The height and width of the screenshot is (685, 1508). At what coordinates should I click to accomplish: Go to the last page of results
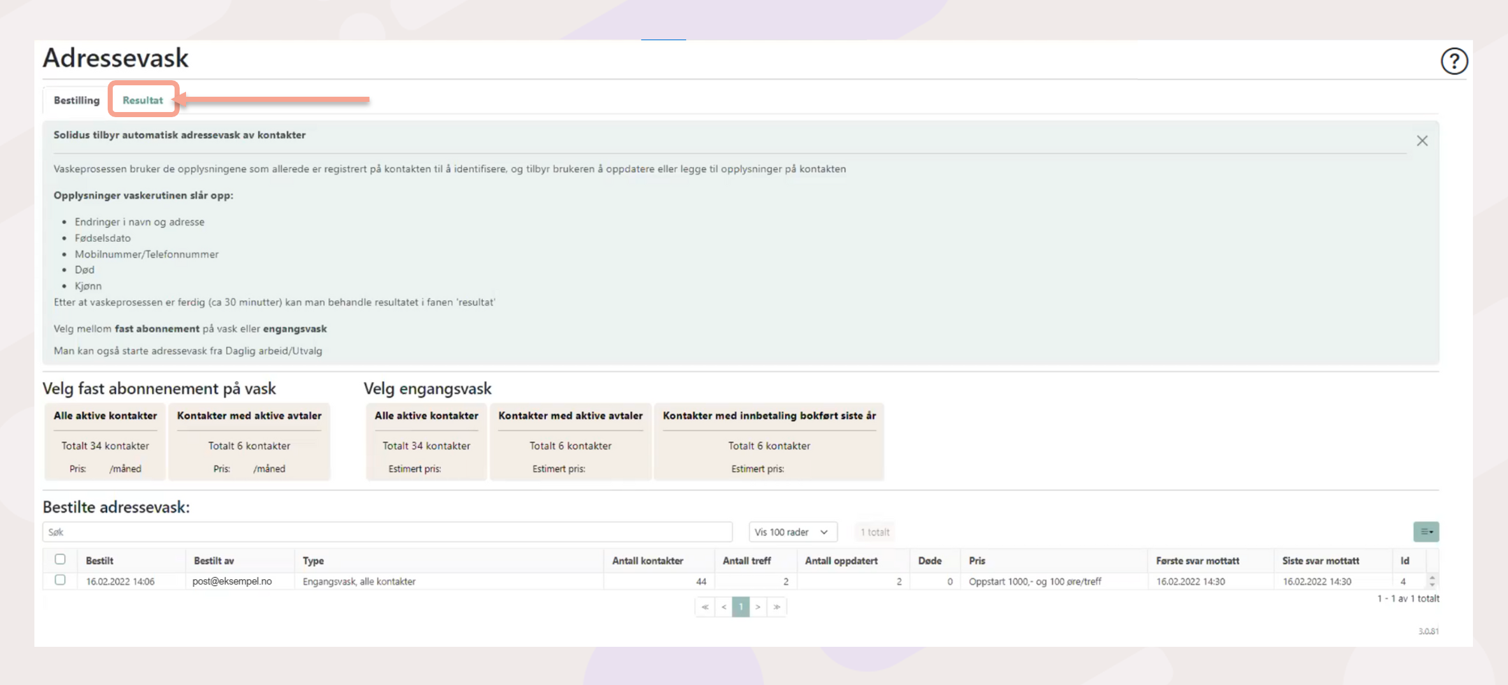pos(777,607)
